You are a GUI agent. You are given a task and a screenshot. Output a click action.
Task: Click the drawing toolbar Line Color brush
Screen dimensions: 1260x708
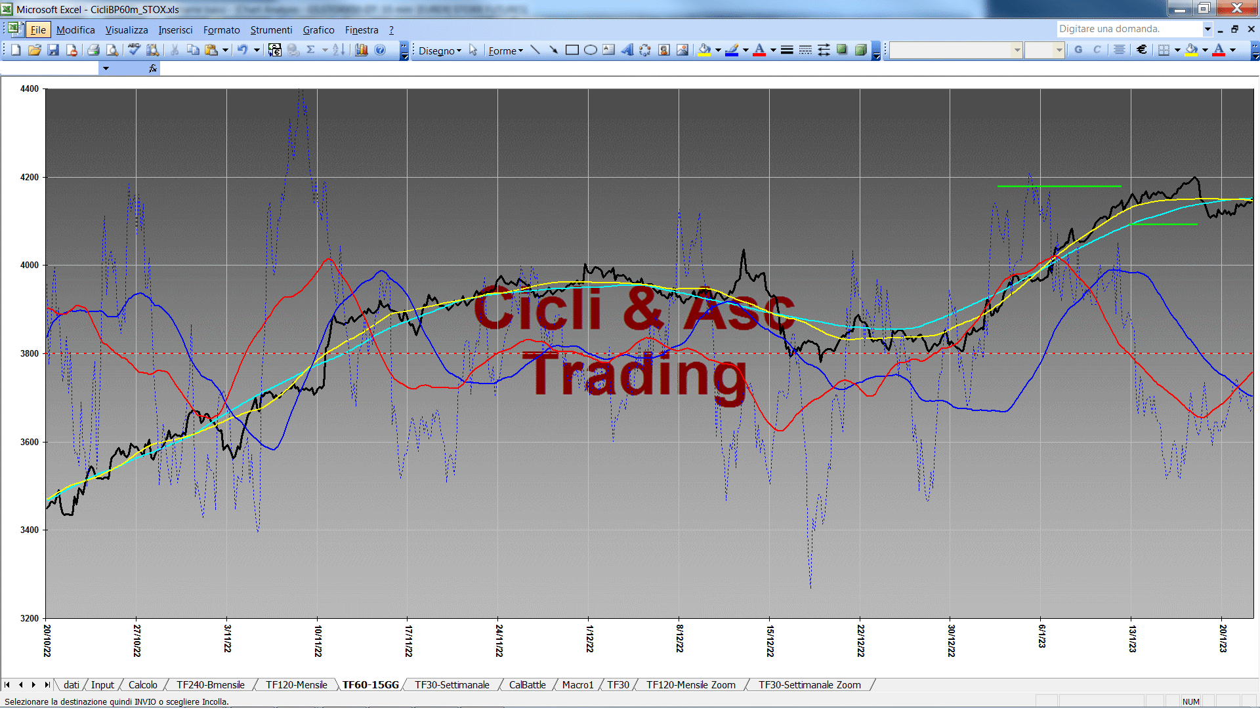[x=732, y=50]
